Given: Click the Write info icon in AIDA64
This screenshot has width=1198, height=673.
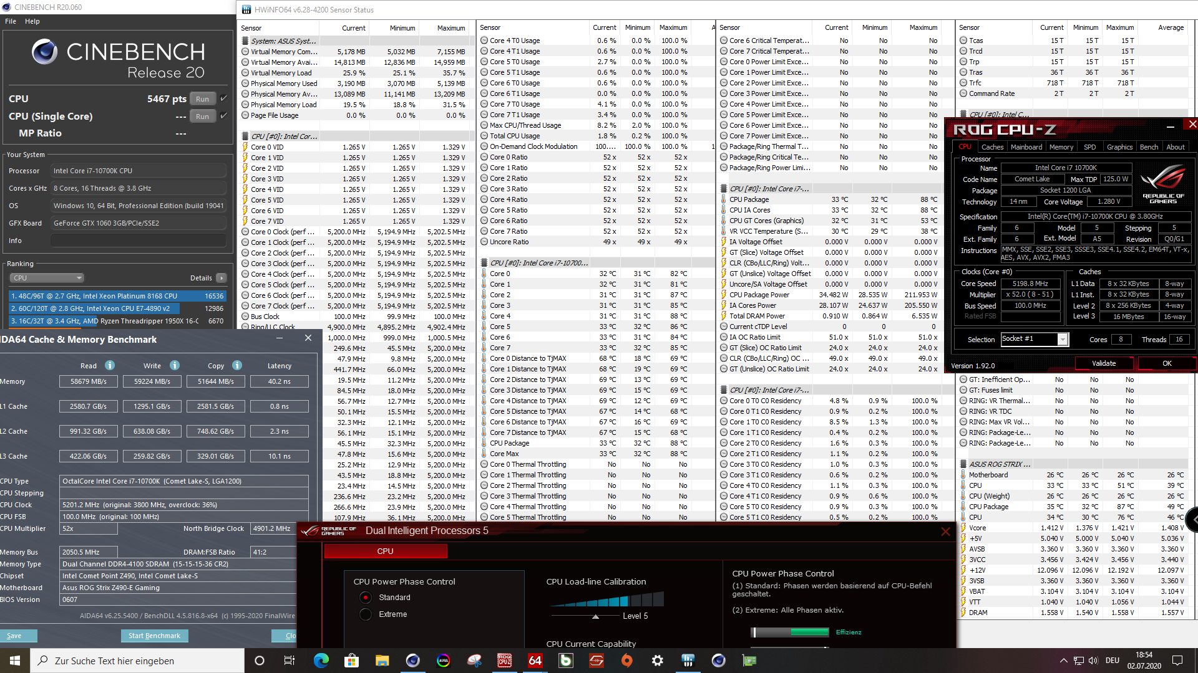Looking at the screenshot, I should (x=175, y=366).
